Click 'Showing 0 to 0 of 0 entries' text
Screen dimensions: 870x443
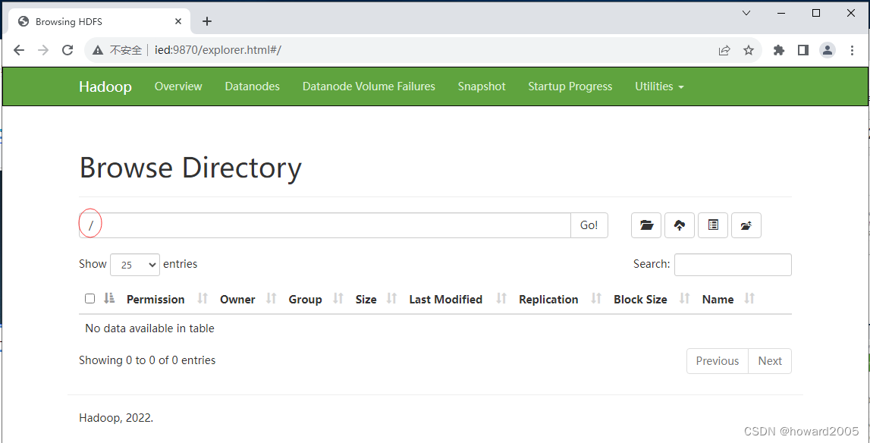point(147,360)
